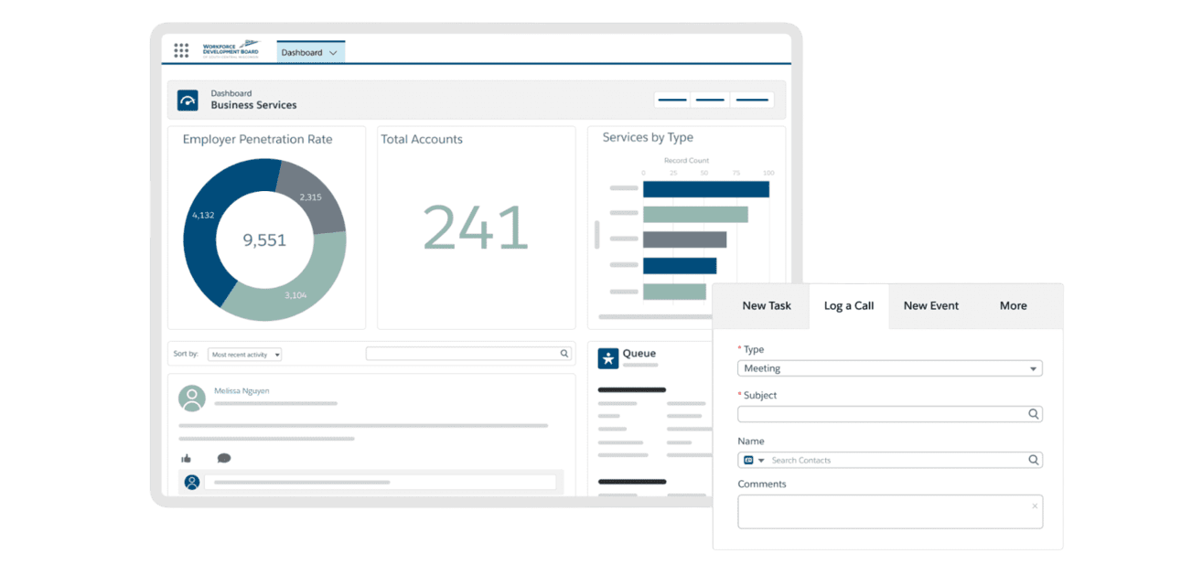This screenshot has width=1181, height=585.
Task: Click the search magnifier in Subject field
Action: pos(1033,414)
